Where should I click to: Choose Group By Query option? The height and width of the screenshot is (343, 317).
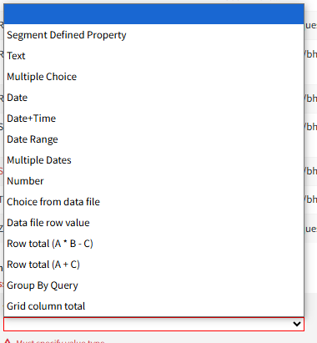pyautogui.click(x=153, y=285)
